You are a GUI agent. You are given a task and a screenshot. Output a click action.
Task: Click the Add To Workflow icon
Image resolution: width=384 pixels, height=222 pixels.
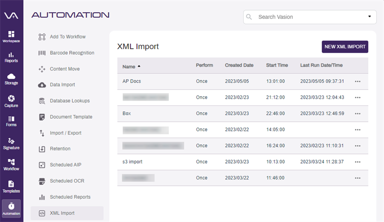(42, 37)
